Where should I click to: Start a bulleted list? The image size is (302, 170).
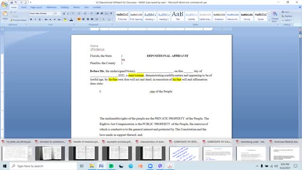click(79, 14)
